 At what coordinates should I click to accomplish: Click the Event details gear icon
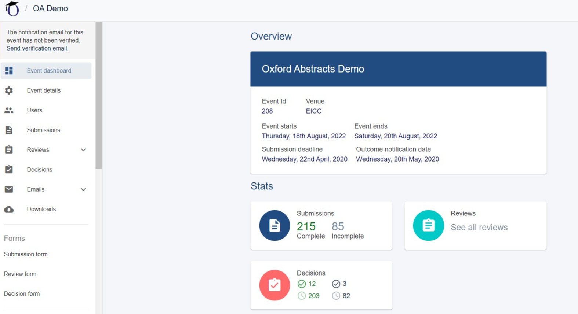tap(9, 90)
